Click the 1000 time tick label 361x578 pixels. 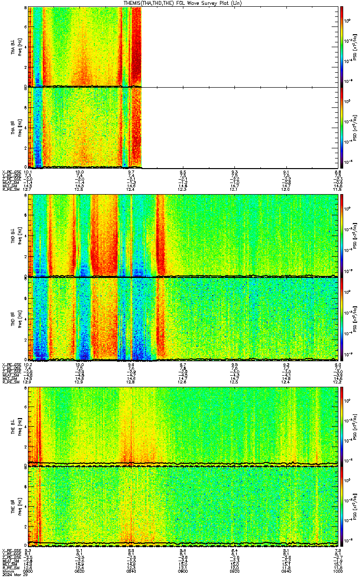tap(337, 571)
